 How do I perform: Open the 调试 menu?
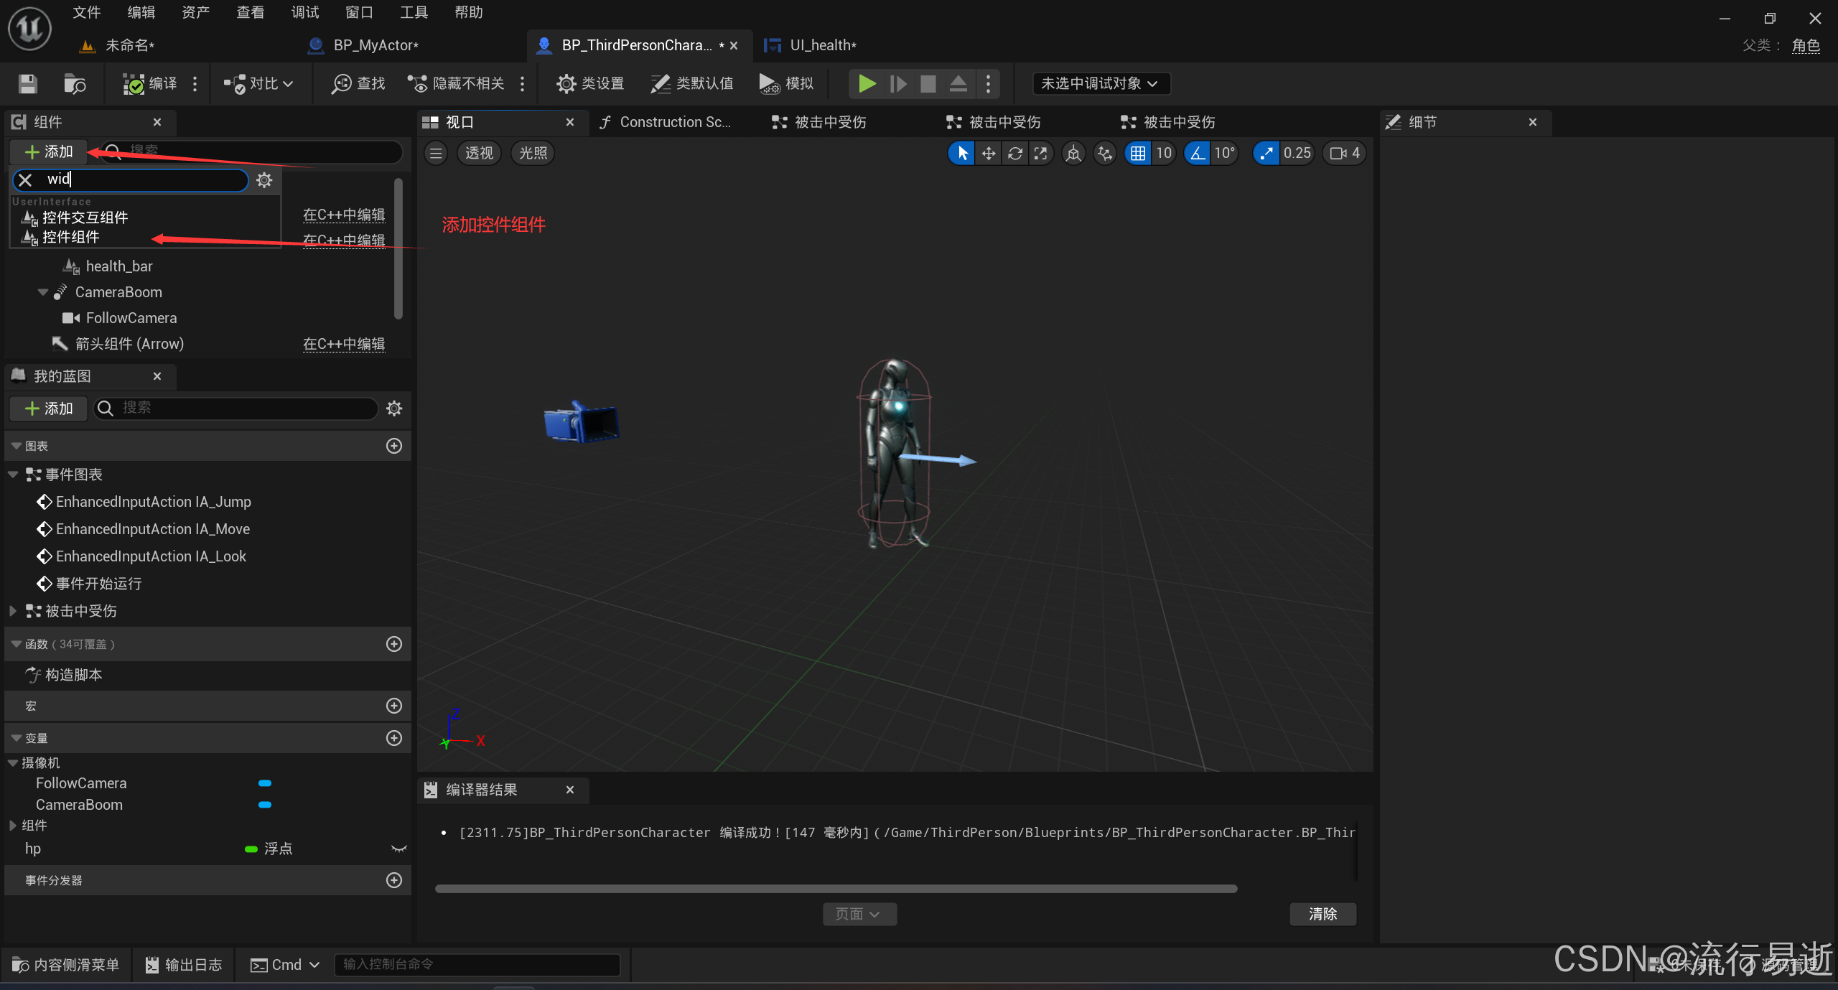pos(304,12)
